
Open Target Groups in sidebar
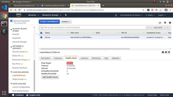point(18,79)
